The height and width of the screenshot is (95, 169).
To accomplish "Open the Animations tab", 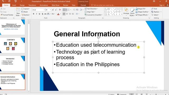I will point(44,5).
